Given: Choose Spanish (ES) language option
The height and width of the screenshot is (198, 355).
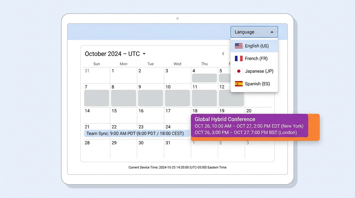Looking at the screenshot, I should click(x=257, y=84).
